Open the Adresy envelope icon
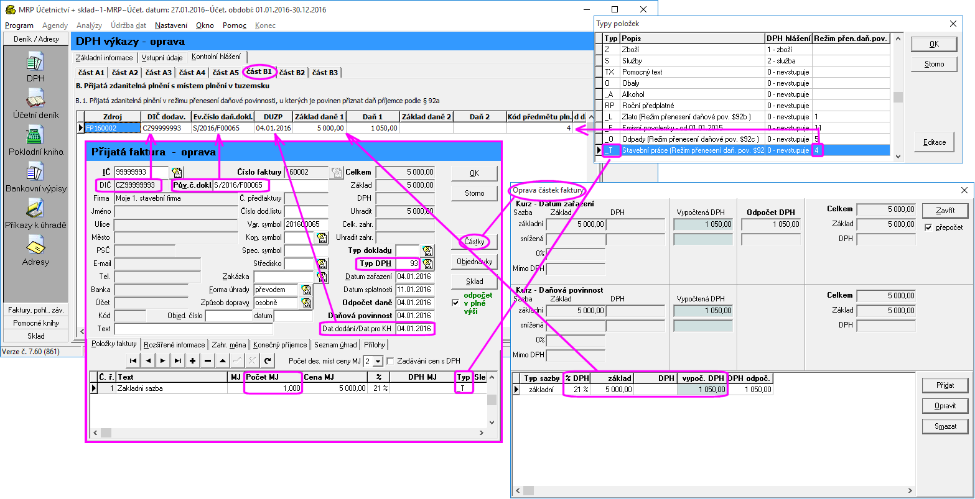This screenshot has width=975, height=499. click(35, 245)
